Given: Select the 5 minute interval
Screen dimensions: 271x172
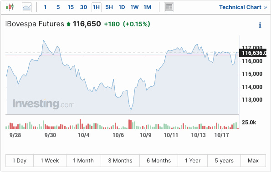Looking at the screenshot, I should [x=58, y=7].
